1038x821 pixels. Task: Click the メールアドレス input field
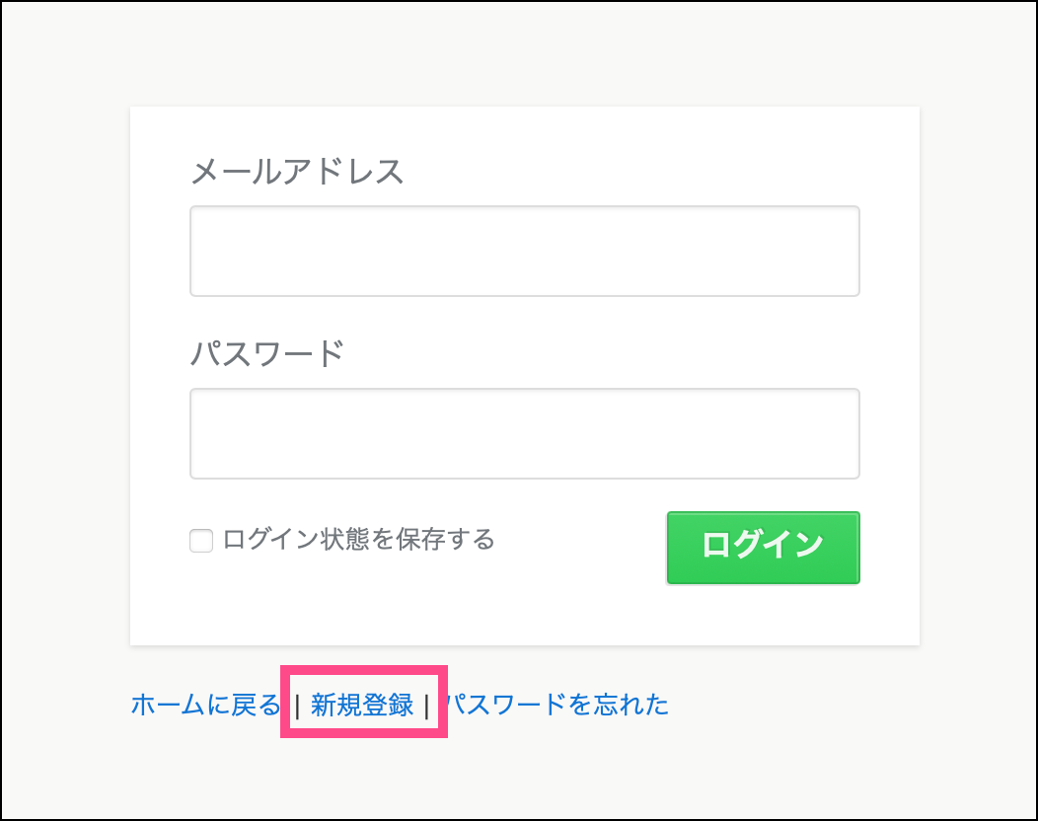tap(524, 252)
